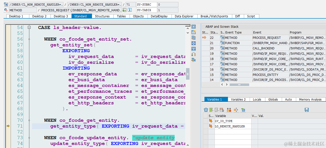Switch to the Variables 2 tab
Viewport: 326px width, 148px height.
(238, 99)
